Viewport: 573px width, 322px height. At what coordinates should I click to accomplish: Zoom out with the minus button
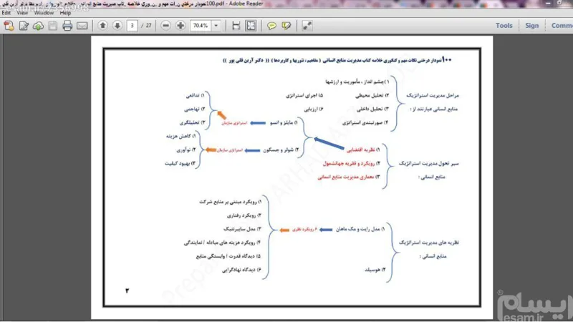pyautogui.click(x=165, y=26)
